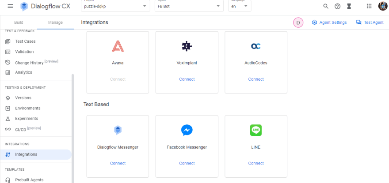This screenshot has height=183, width=389.
Task: Click the Environments download-box icon
Action: (x=8, y=108)
